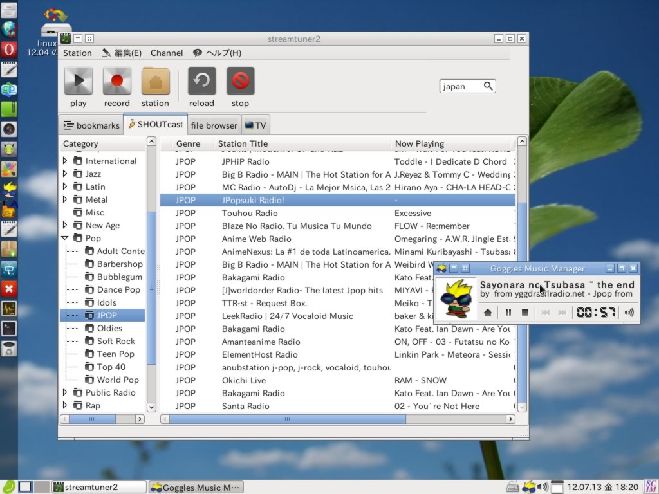Select the Touhou Radio station row
Screen dimensions: 659x494
point(337,213)
